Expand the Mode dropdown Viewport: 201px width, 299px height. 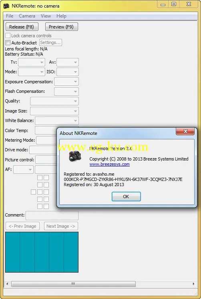tap(32, 72)
